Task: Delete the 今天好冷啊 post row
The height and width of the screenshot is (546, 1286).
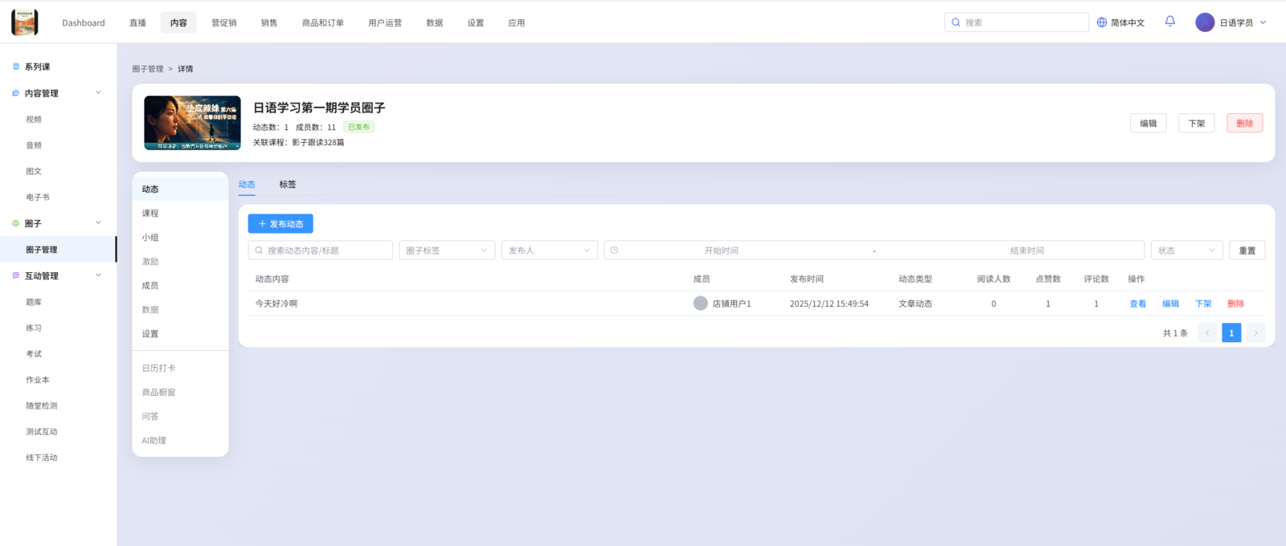Action: 1236,304
